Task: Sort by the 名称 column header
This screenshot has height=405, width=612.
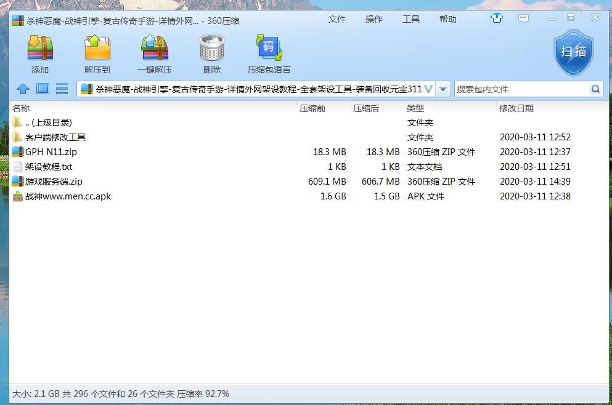Action: pyautogui.click(x=21, y=108)
